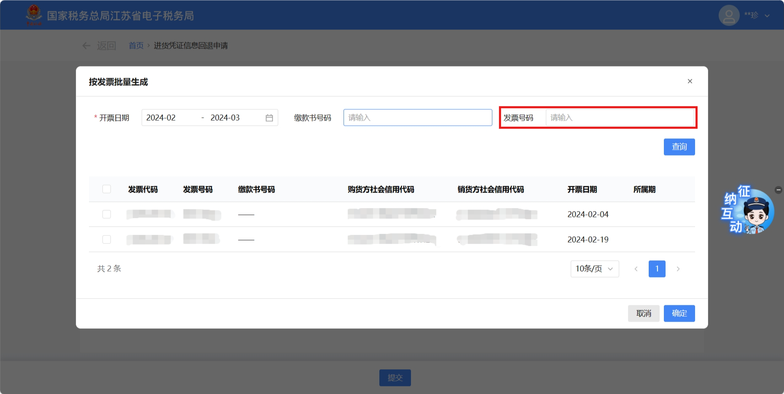Minimize the 征纳互动 floating widget
784x394 pixels.
coord(778,190)
